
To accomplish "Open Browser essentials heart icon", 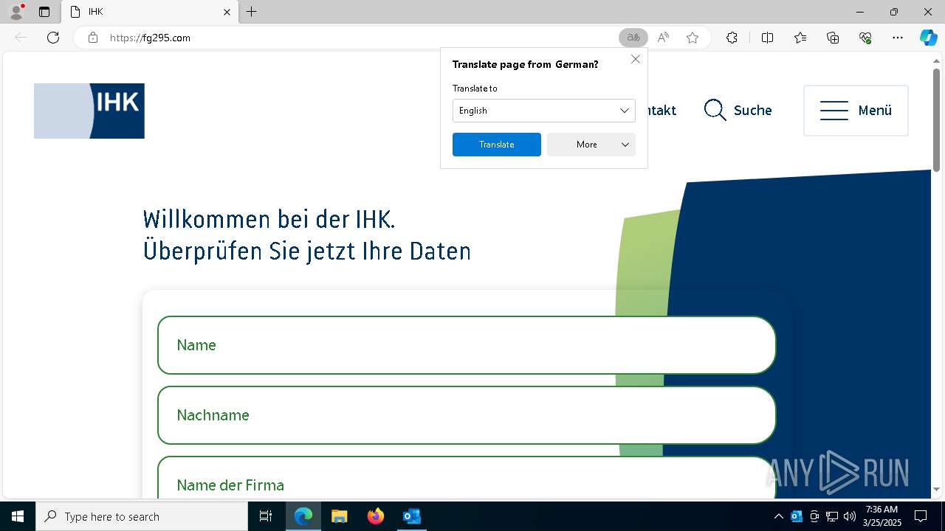I will [x=865, y=38].
